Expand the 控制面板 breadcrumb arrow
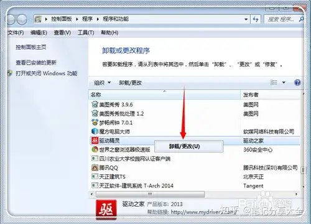 click(77, 19)
